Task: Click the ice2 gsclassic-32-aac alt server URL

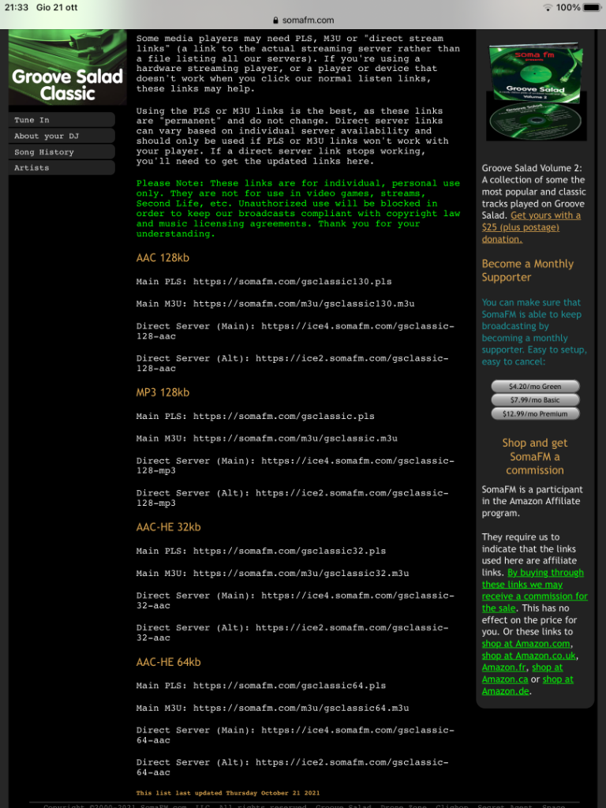Action: click(x=292, y=632)
